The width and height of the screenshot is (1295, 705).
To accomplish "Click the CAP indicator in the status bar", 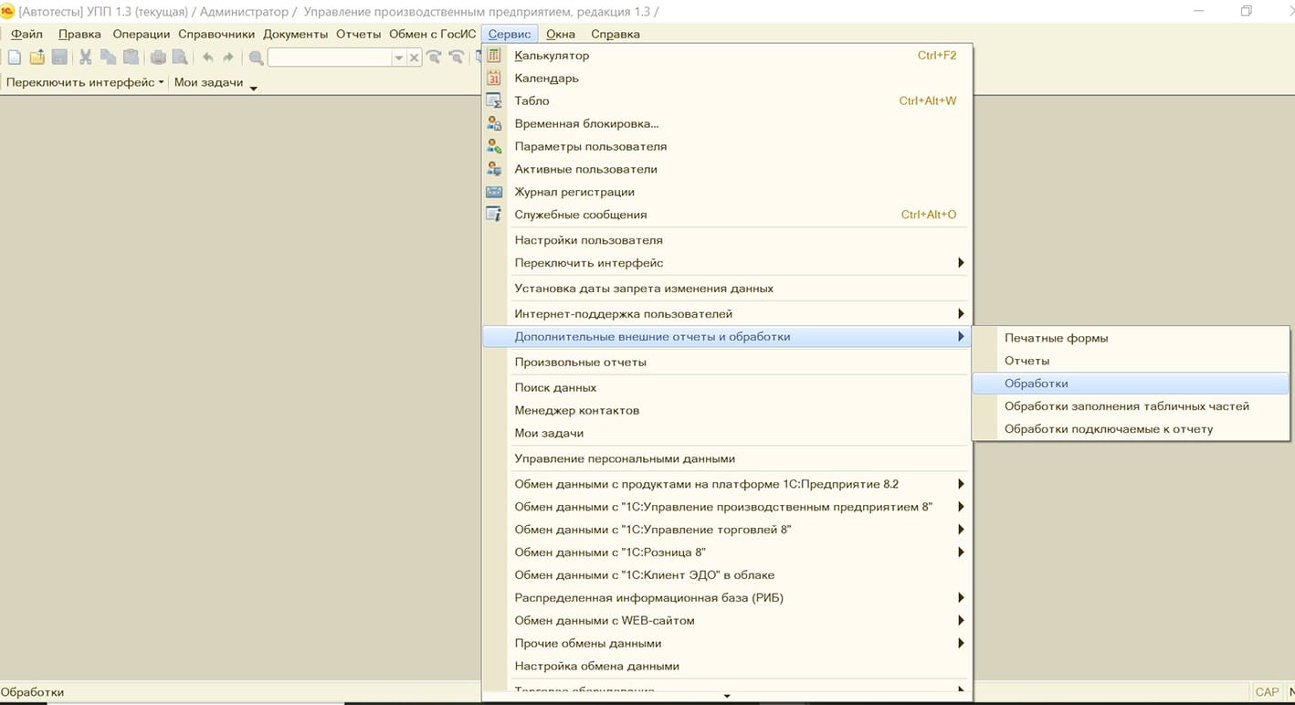I will tap(1268, 692).
